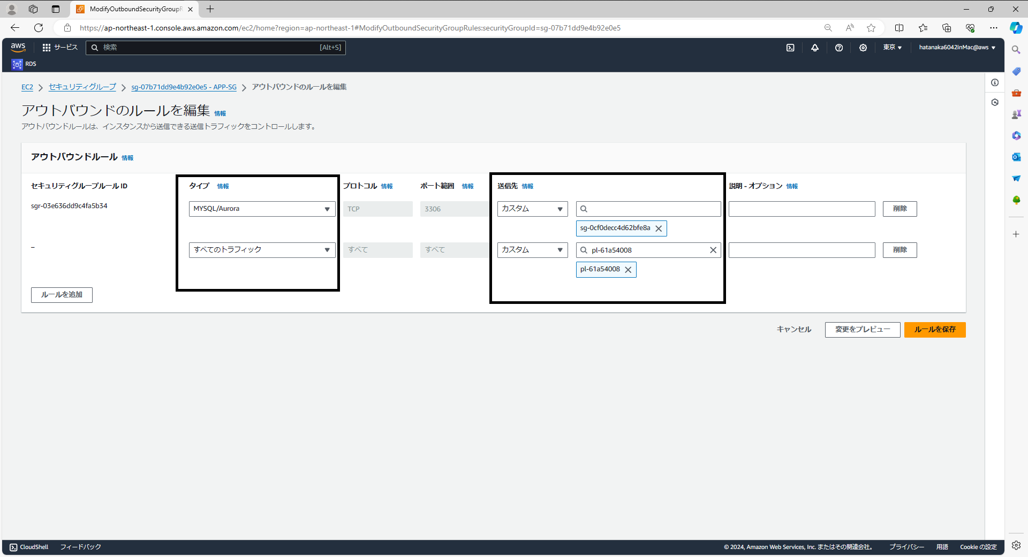This screenshot has height=557, width=1028.
Task: Click 変更をプレビュー button
Action: point(863,330)
